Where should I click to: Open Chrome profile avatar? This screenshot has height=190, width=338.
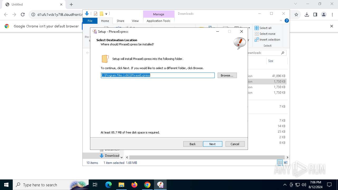pos(324,15)
